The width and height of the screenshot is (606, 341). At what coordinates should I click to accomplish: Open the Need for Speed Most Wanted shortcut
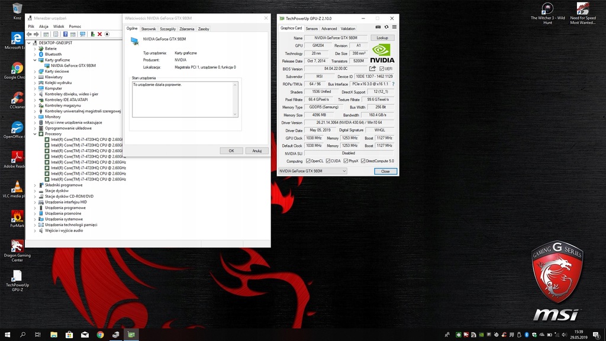pyautogui.click(x=583, y=14)
